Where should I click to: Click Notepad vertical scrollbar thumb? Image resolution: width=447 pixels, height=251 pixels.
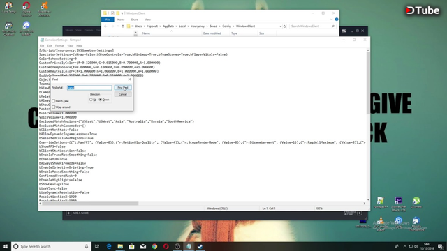pos(368,82)
